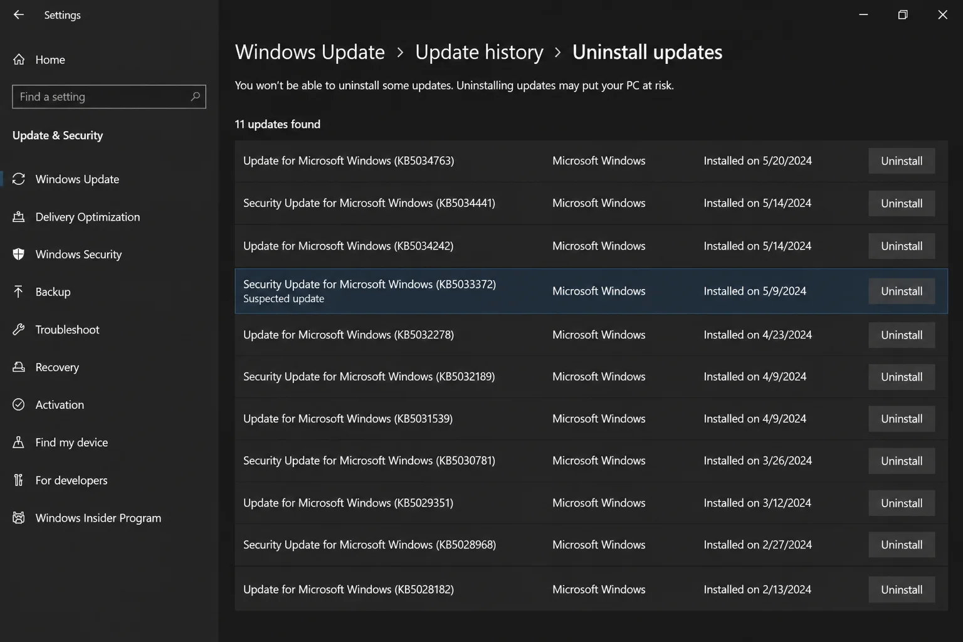Select row 'Security Update for Microsoft Windows (KB5032189)'
The width and height of the screenshot is (963, 642).
coord(591,377)
